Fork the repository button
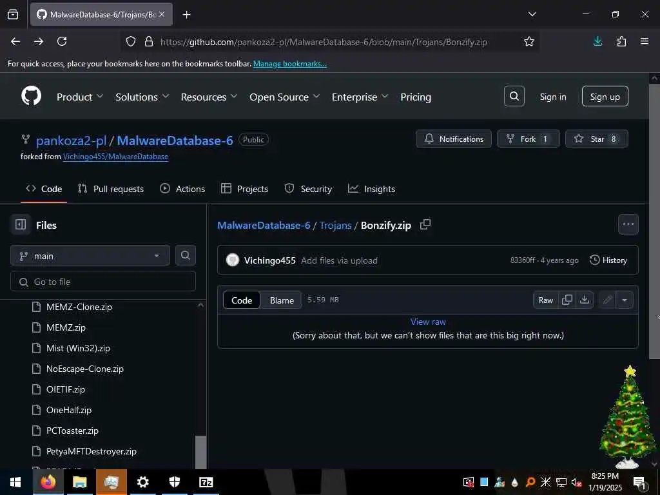Viewport: 660px width, 495px height. pyautogui.click(x=529, y=139)
